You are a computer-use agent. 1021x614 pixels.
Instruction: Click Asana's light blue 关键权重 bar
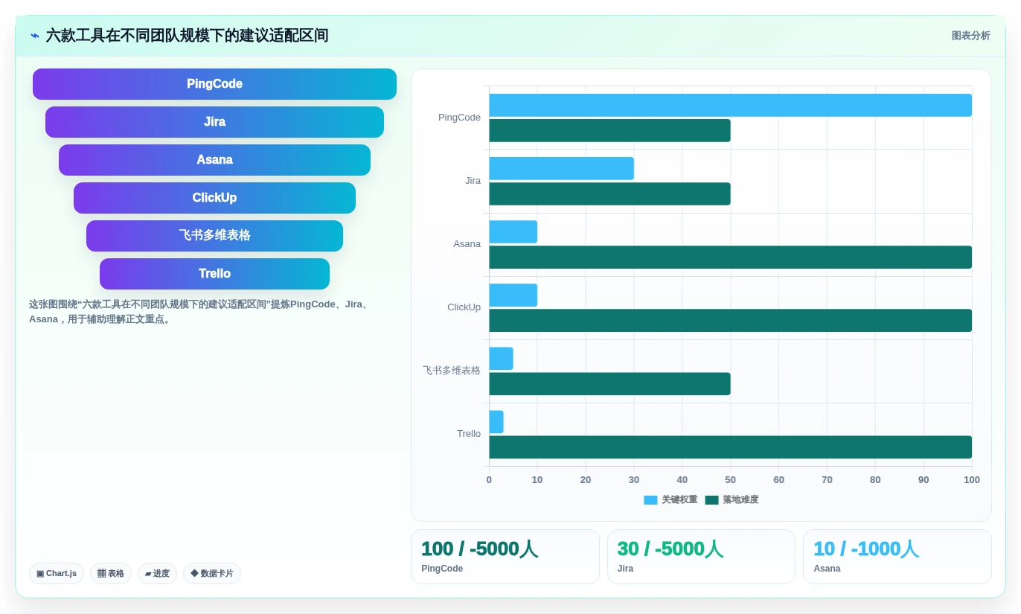pos(513,231)
